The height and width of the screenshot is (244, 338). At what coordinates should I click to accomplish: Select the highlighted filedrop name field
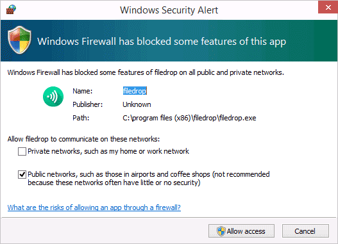(x=135, y=91)
